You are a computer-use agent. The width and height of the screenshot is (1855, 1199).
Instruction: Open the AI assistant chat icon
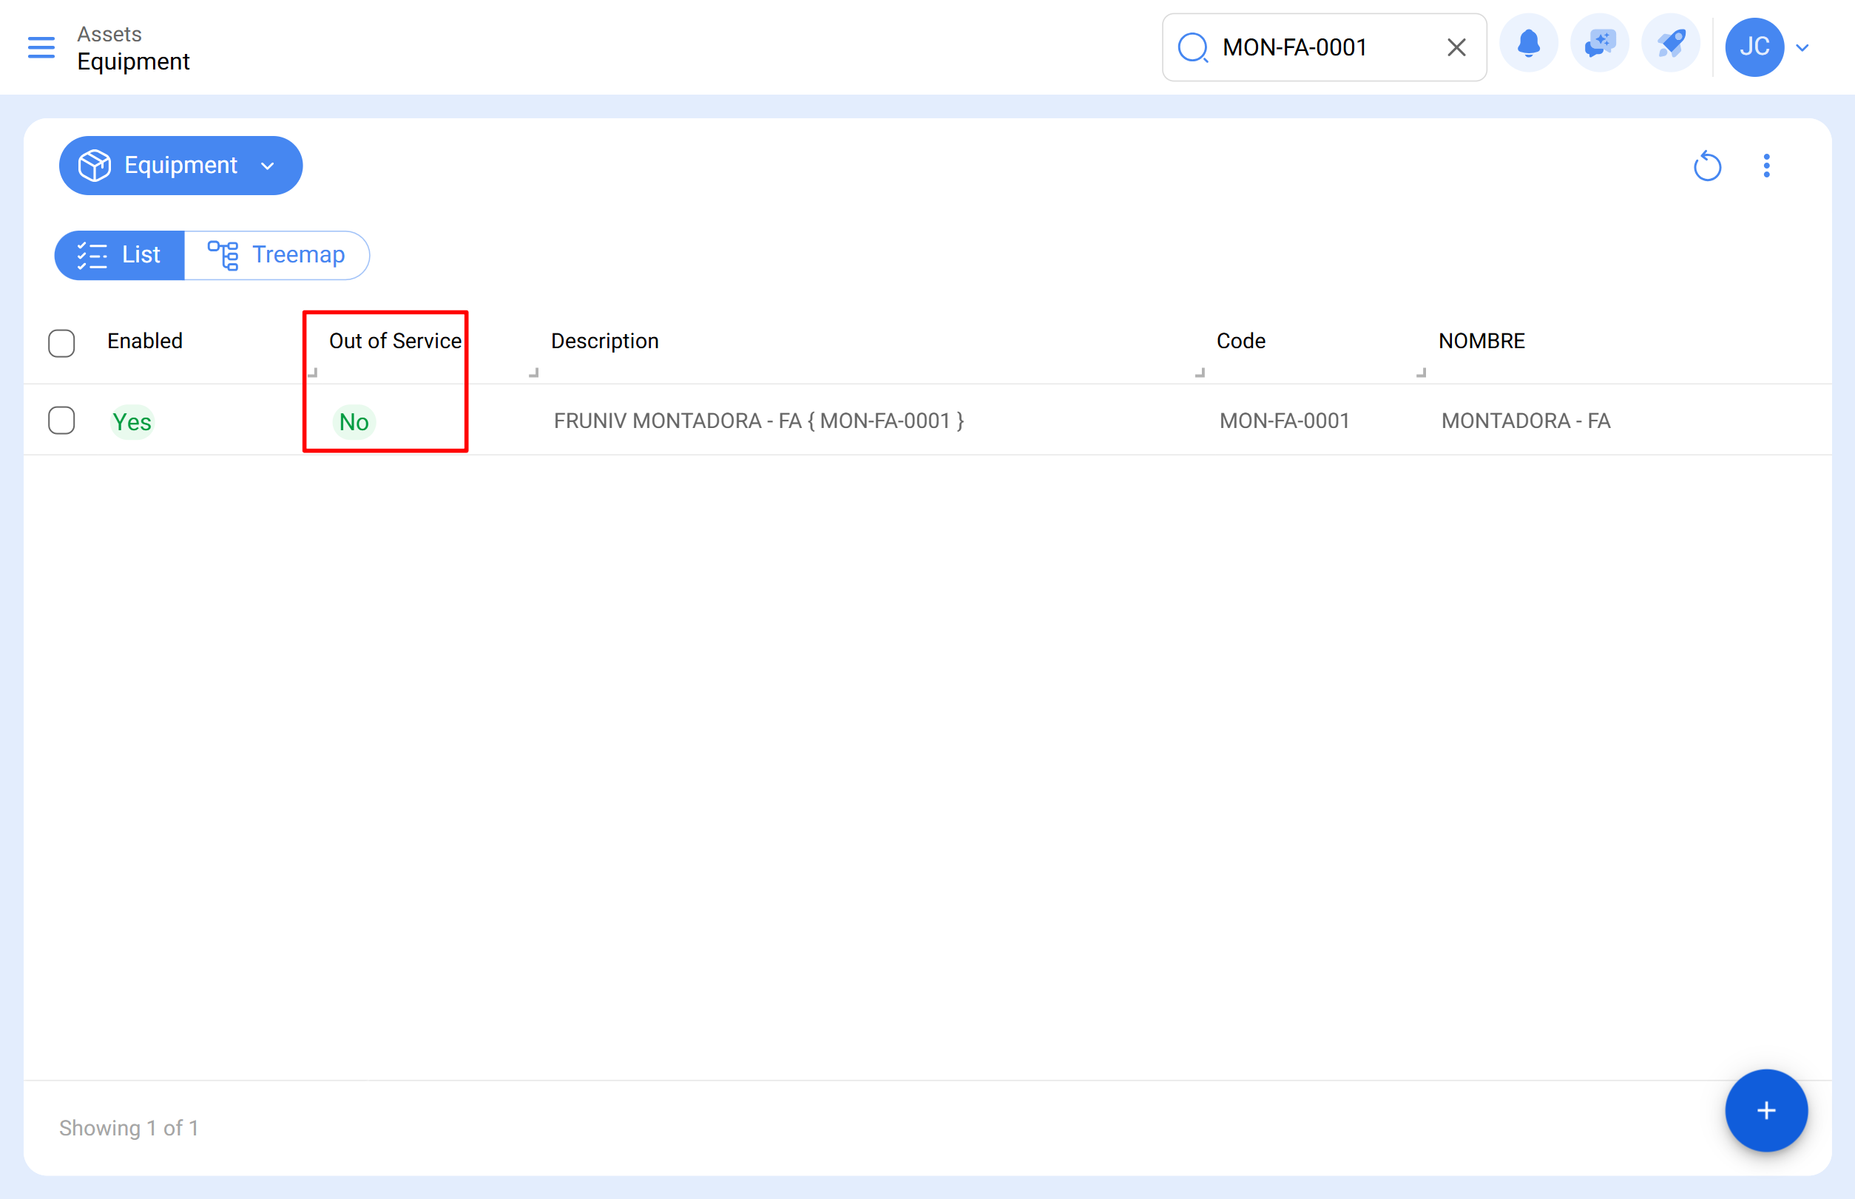coord(1598,44)
